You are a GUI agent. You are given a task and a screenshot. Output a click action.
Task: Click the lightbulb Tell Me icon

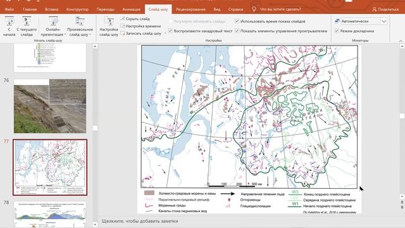pos(254,9)
